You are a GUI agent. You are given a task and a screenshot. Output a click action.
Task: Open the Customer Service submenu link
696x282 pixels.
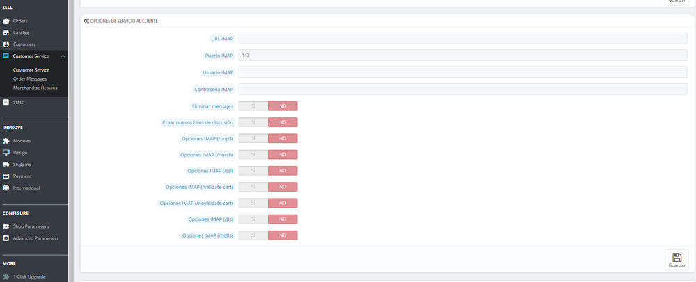[x=31, y=70]
